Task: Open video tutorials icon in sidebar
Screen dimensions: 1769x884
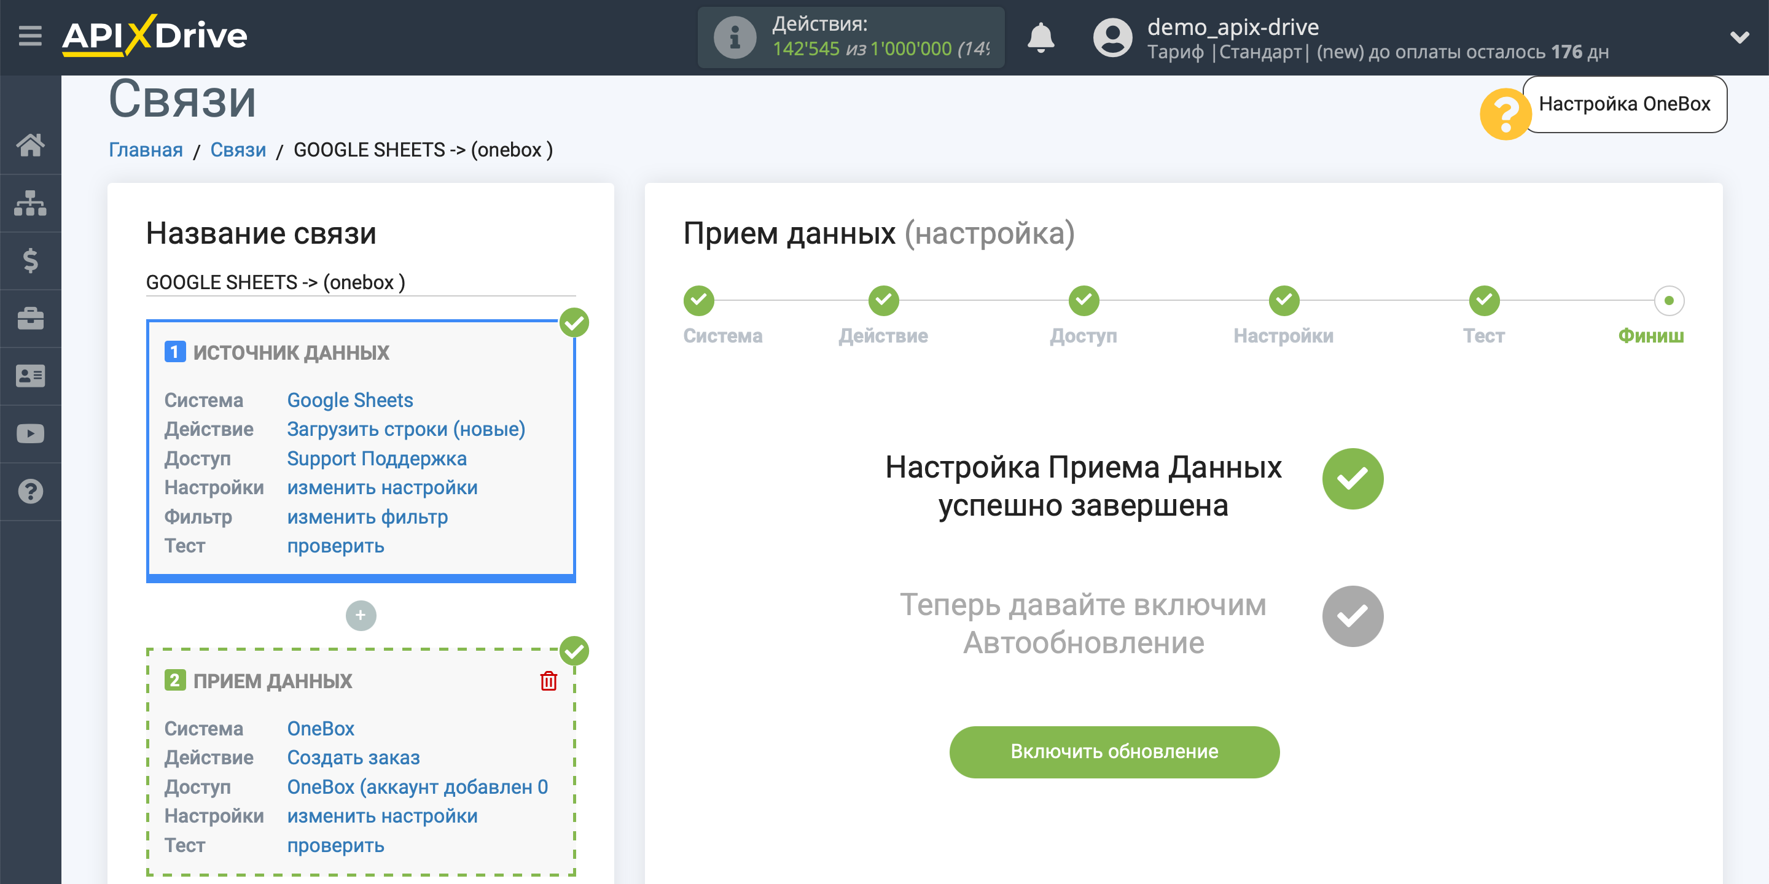Action: 30,434
